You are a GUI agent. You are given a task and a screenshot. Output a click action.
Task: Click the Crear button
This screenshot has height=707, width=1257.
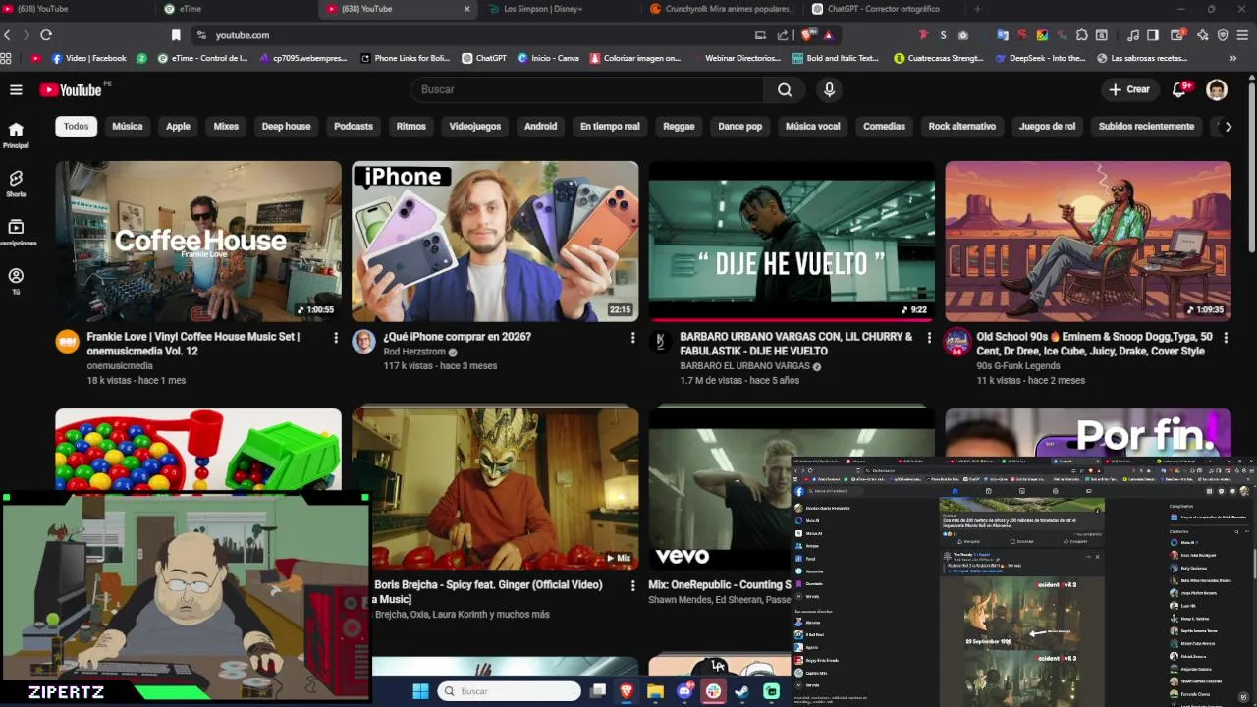pyautogui.click(x=1128, y=89)
